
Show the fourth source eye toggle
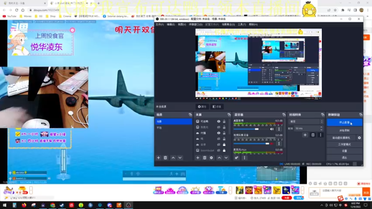click(x=219, y=139)
